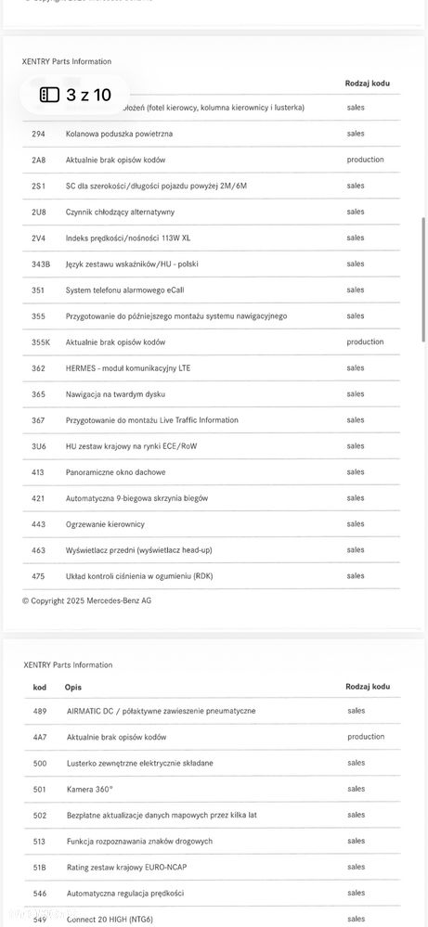Select row 489 AIRMATIC DC zawieszenie pneumatyczne

(x=213, y=711)
